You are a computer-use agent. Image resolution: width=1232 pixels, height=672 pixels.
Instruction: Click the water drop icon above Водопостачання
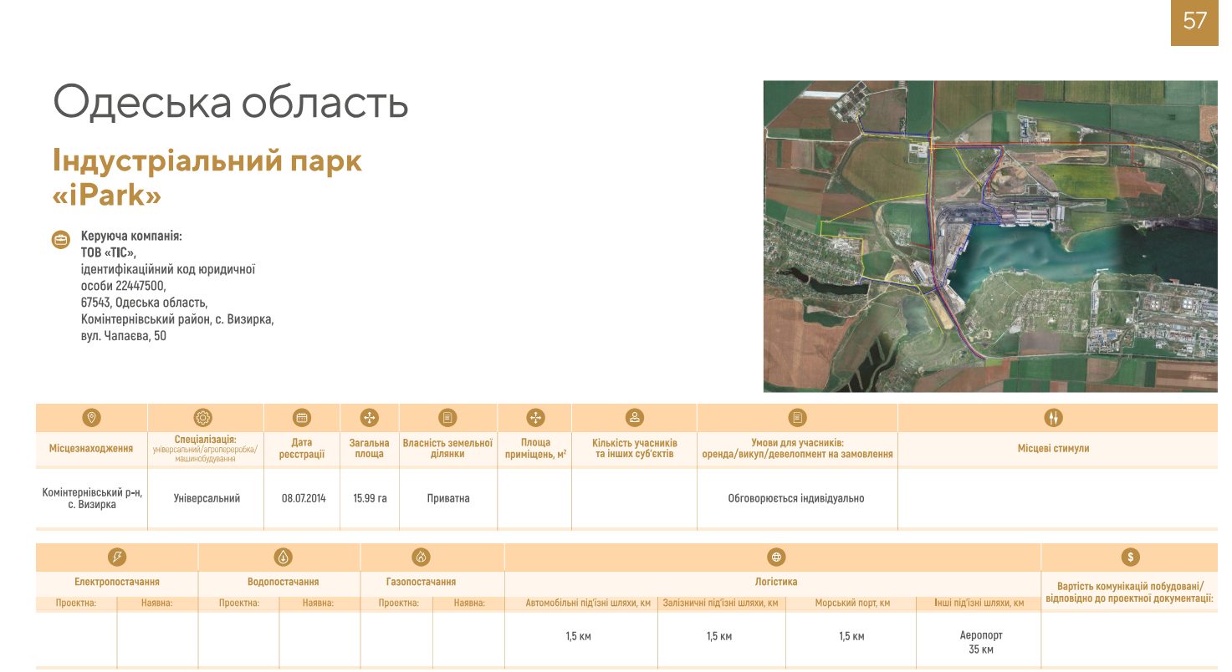point(283,557)
